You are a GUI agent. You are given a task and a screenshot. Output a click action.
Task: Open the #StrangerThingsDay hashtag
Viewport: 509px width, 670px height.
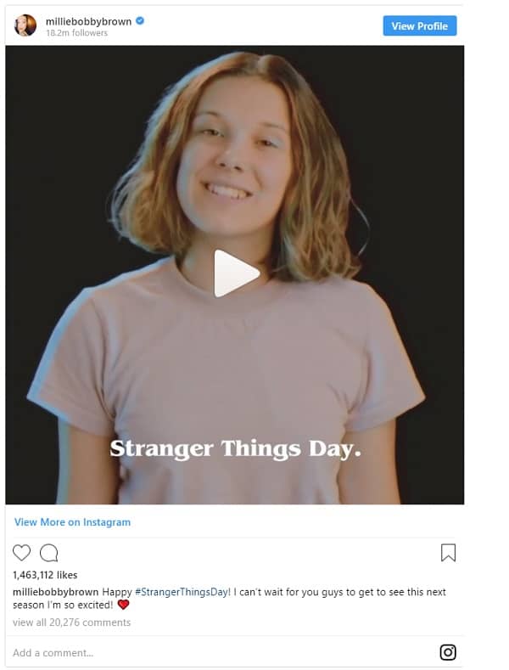point(182,592)
